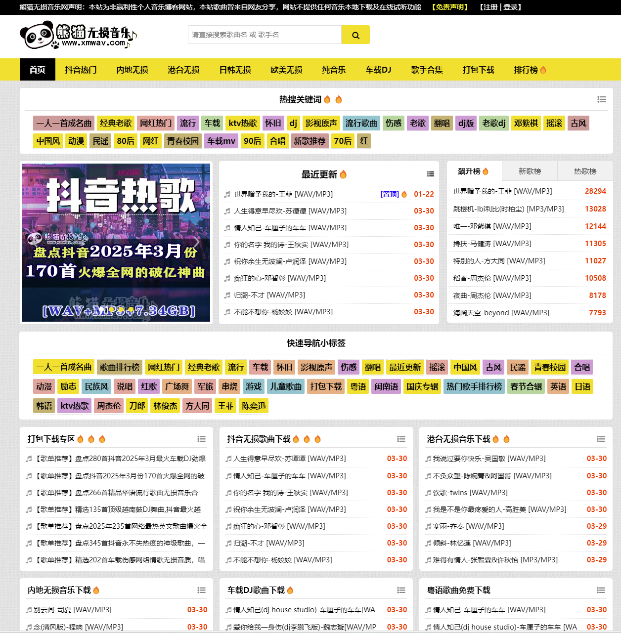This screenshot has height=633, width=621.
Task: Open 抖音热门 navigation item
Action: (81, 70)
